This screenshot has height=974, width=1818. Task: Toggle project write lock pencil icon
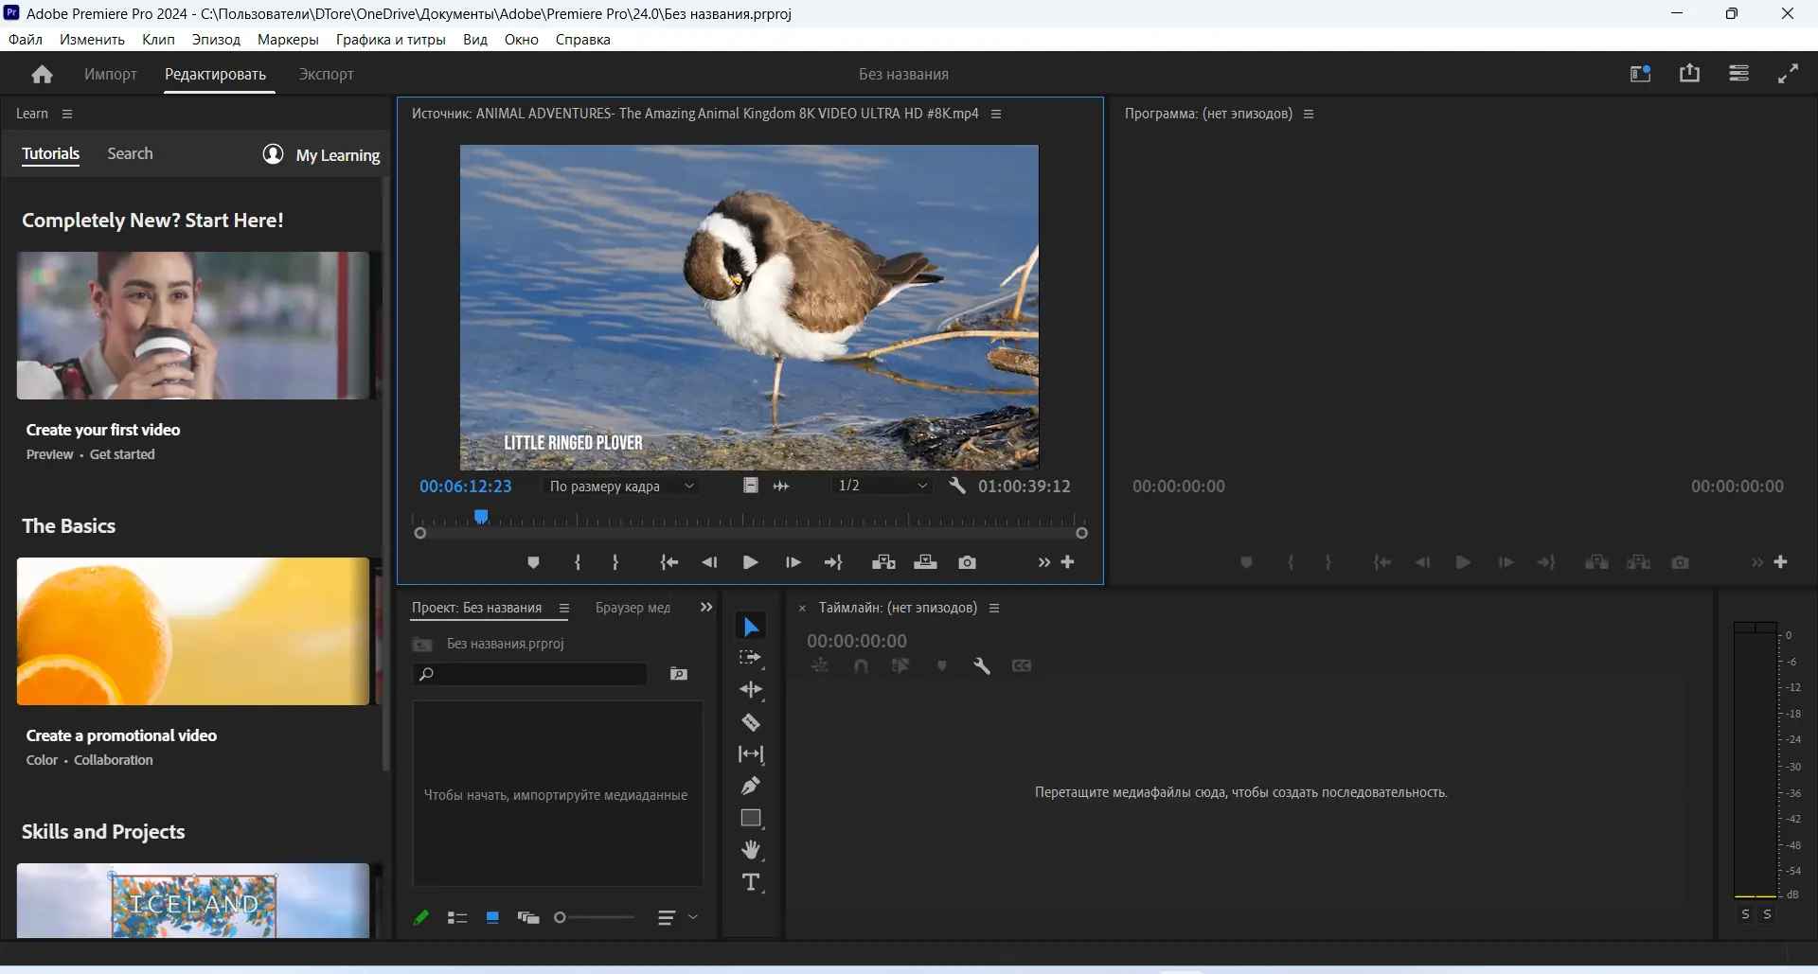tap(421, 917)
